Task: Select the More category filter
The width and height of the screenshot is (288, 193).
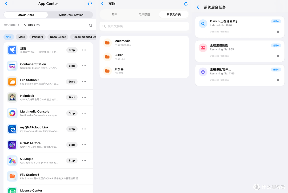Action: coord(22,37)
